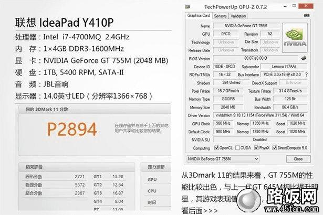This screenshot has width=323, height=215.
Task: Click the ROPs/TMUs value 16 / 32
Action: 224,74
